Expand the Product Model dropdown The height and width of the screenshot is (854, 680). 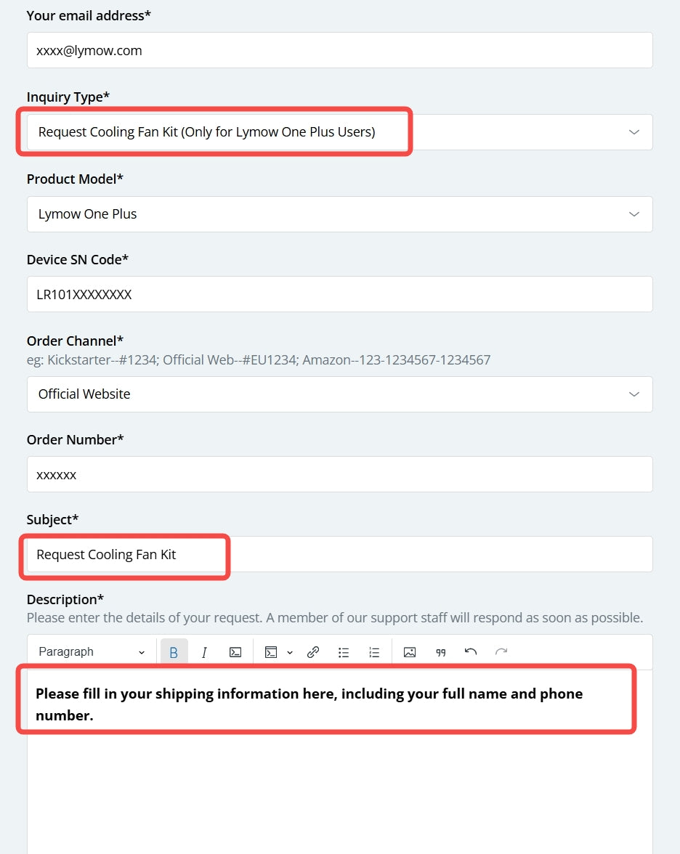click(x=339, y=214)
